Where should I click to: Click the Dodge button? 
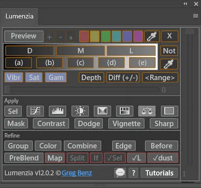pyautogui.click(x=89, y=124)
